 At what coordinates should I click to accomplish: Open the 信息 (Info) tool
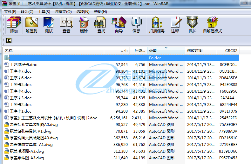coord(136,25)
